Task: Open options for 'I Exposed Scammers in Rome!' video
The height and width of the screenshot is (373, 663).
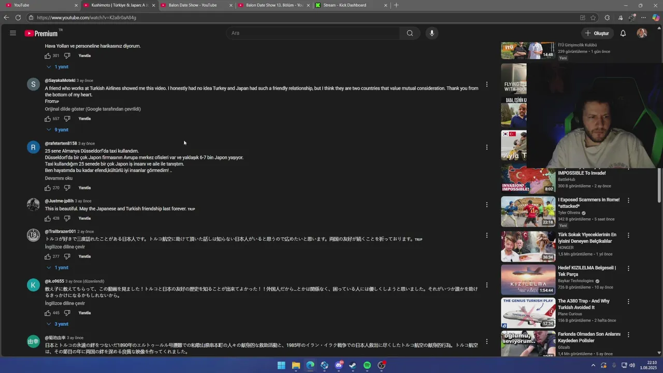Action: [x=628, y=200]
